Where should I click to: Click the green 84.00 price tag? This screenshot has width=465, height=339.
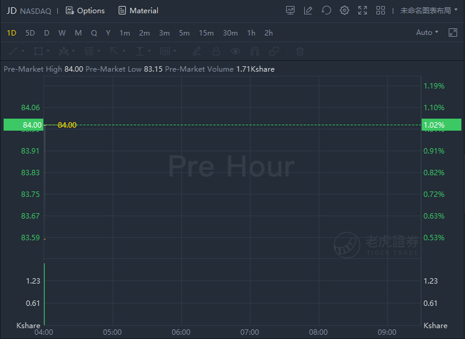coord(23,125)
